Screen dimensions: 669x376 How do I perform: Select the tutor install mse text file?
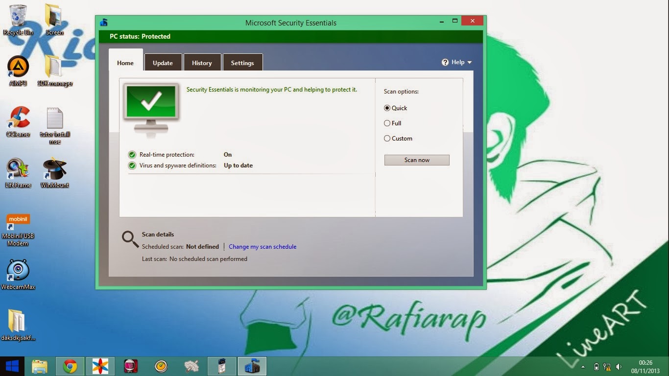[55, 126]
